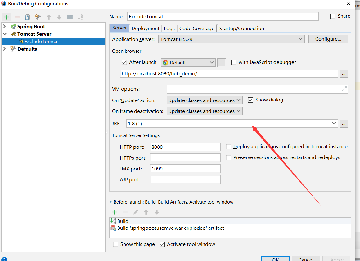Screen dimensions: 360x261
Task: Click the VM options input field
Action: [x=257, y=89]
